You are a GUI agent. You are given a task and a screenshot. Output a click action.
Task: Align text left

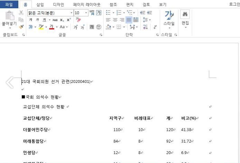click(x=108, y=20)
